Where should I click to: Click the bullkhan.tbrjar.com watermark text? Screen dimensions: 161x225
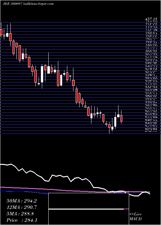tap(38, 4)
